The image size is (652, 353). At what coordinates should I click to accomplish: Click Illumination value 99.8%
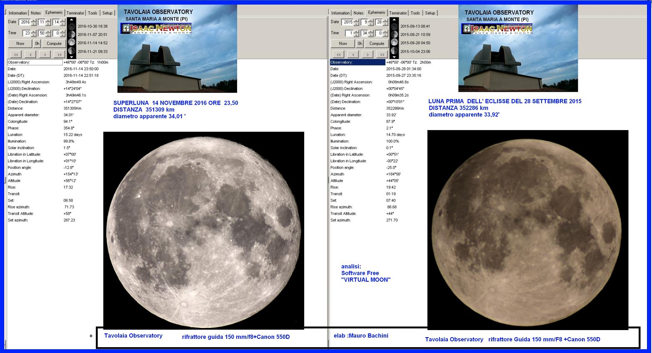click(69, 141)
